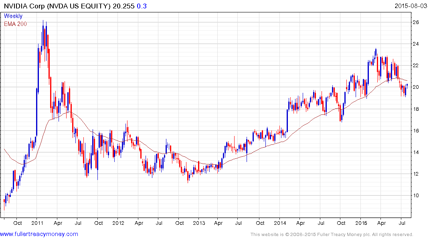Click the 16 price axis label
Viewport: 431px width, 240px height.
click(x=416, y=130)
